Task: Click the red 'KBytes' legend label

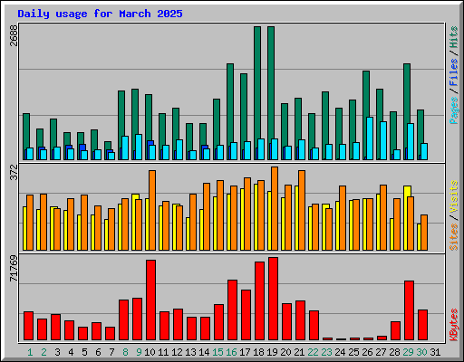Action: click(454, 325)
